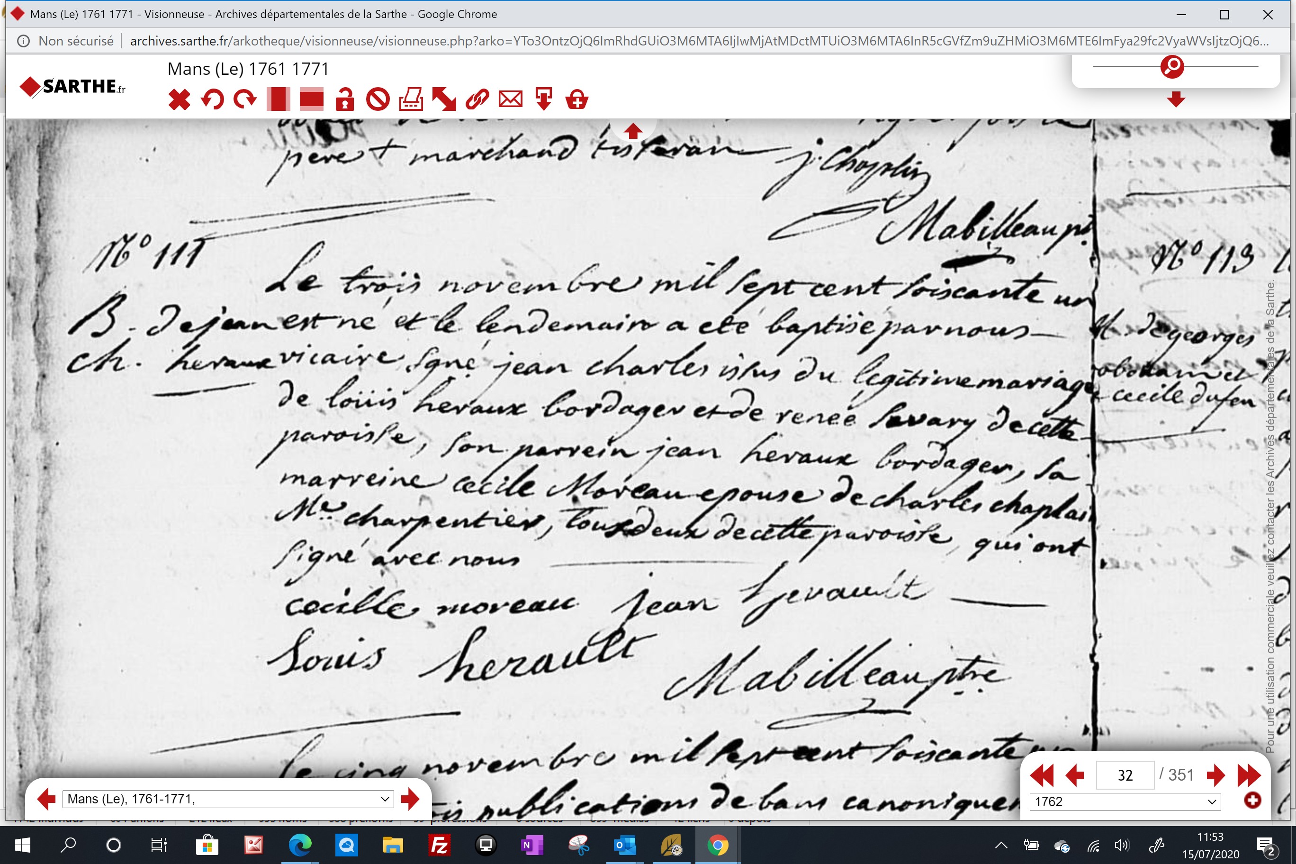Viewport: 1296px width, 864px height.
Task: Click the page number field showing 32
Action: [1125, 775]
